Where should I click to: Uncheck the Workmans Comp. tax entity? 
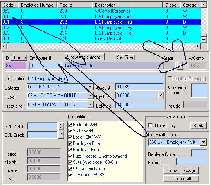70,169
